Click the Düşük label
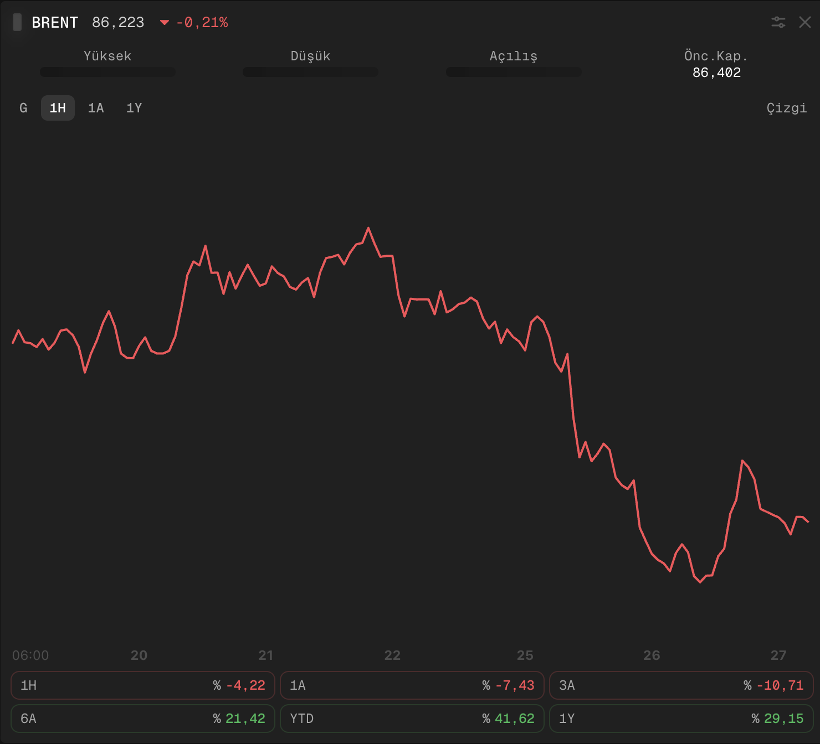This screenshot has height=744, width=820. tap(310, 56)
